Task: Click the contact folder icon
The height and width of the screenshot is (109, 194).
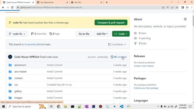Action: (10, 78)
